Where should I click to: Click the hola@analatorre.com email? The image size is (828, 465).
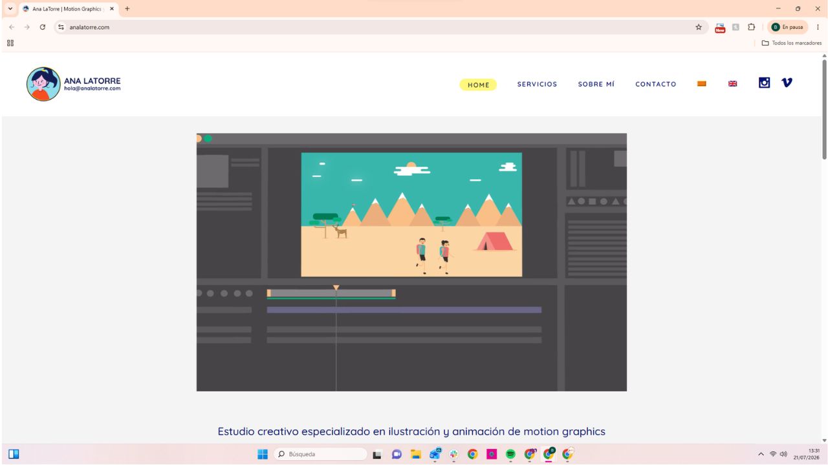pos(92,88)
